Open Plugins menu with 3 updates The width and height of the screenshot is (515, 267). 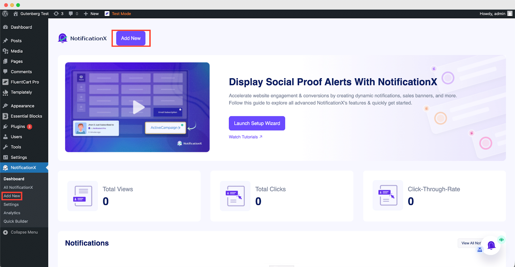(18, 126)
